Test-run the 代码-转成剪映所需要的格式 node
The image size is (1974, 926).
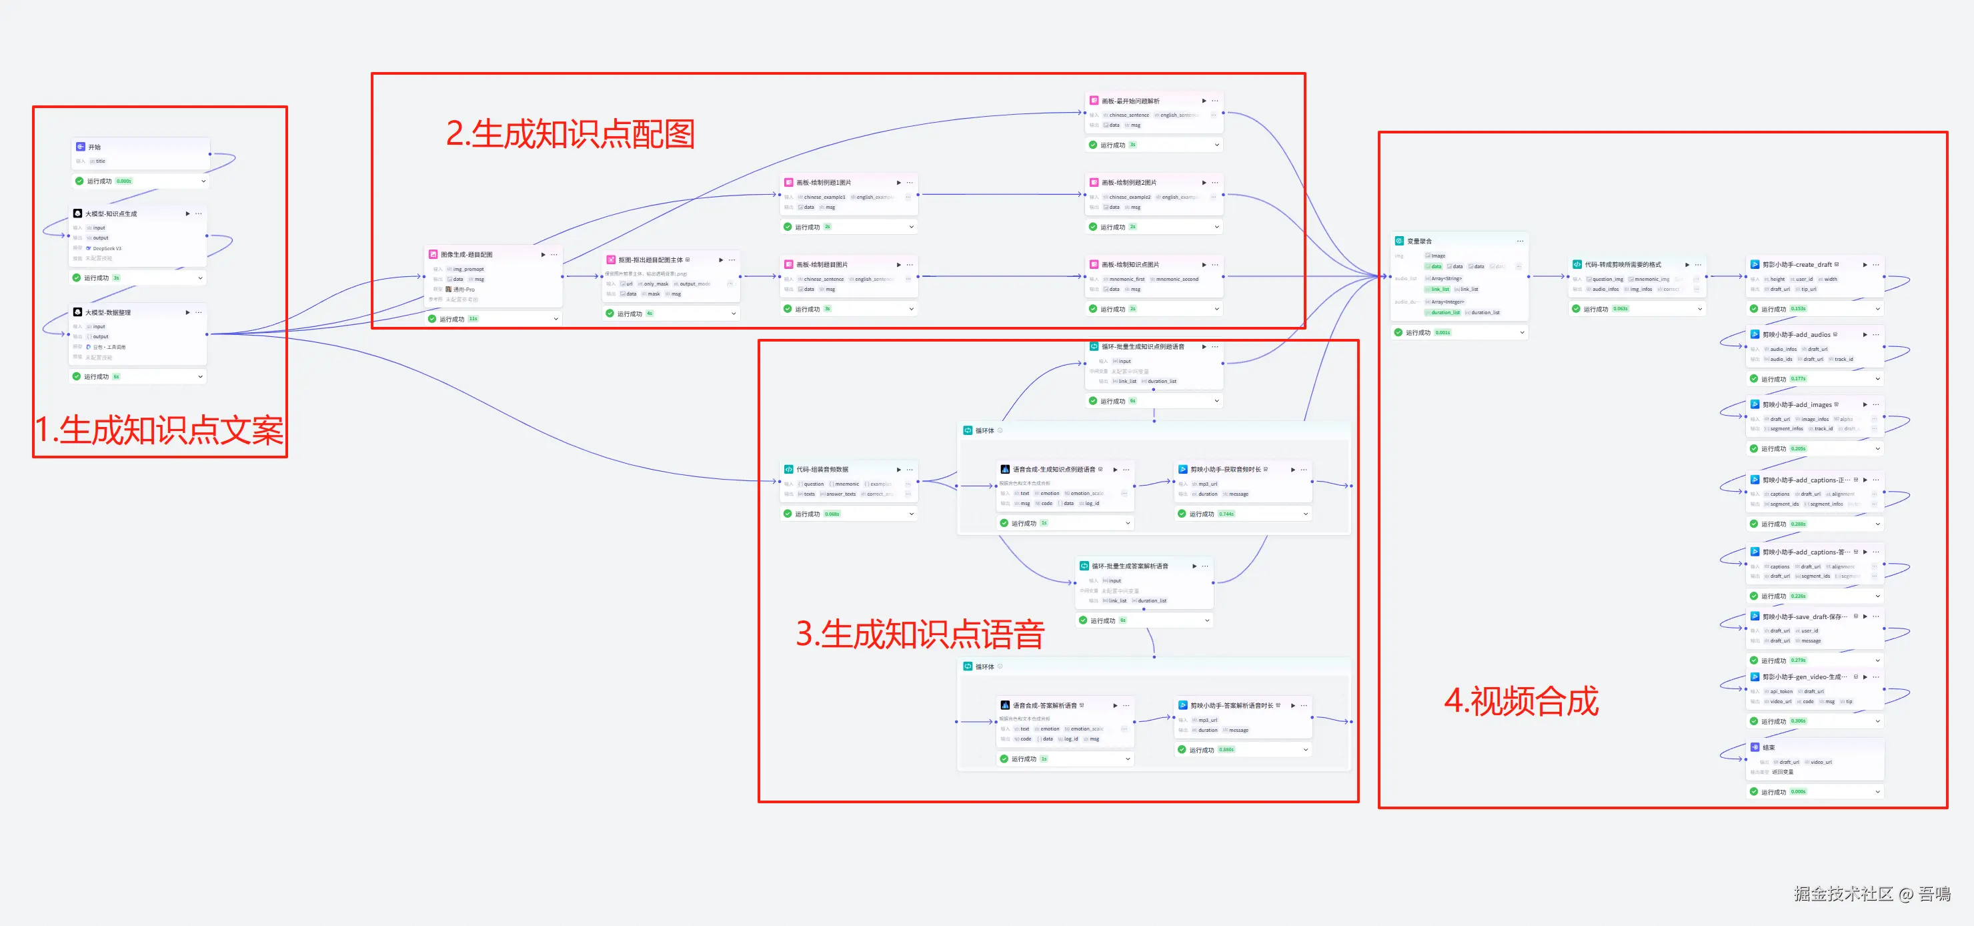pos(1687,264)
